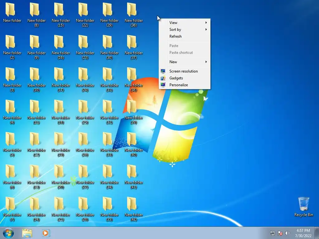Viewport: 319px width, 239px height.
Task: Click the New folder (19) label
Action: pos(61,152)
